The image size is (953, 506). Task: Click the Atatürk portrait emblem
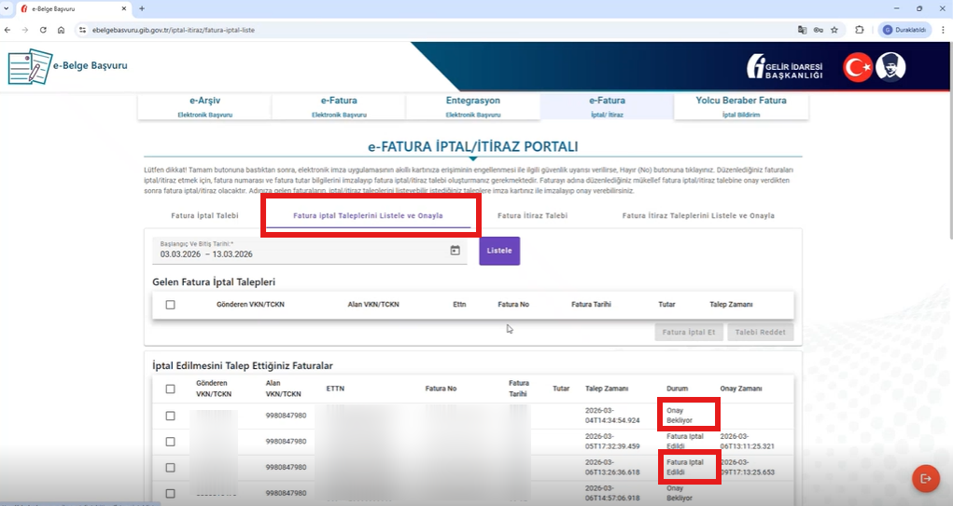pyautogui.click(x=891, y=67)
